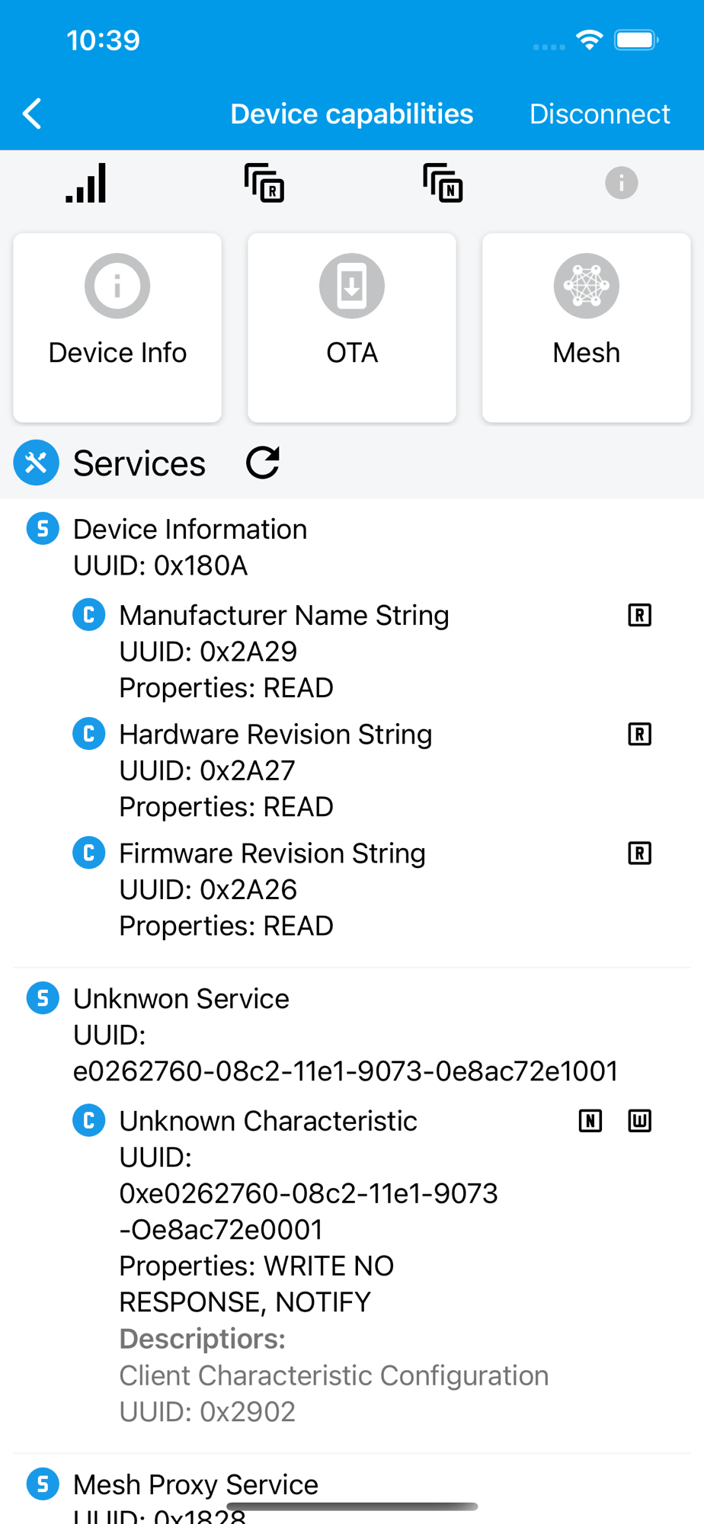Open the OTA update card
The width and height of the screenshot is (704, 1524).
click(x=352, y=328)
